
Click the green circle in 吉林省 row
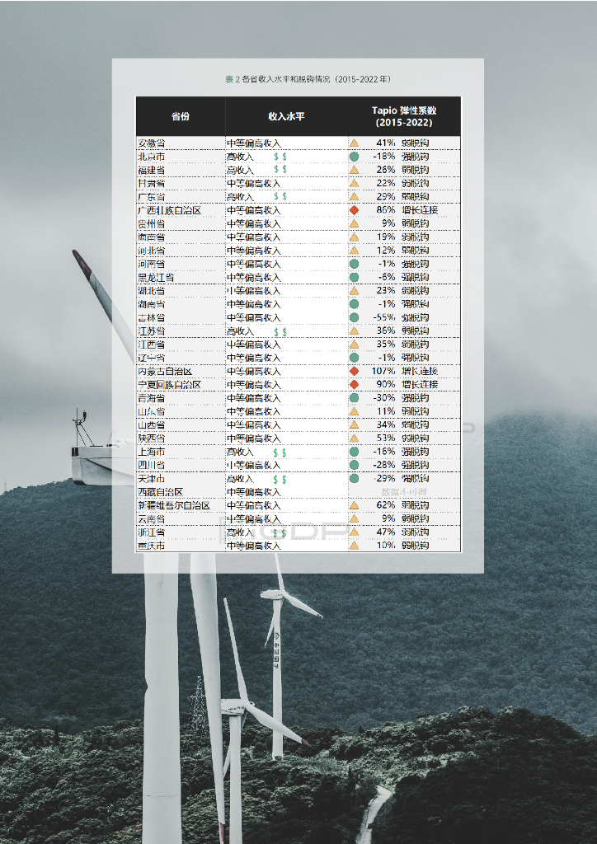click(354, 317)
